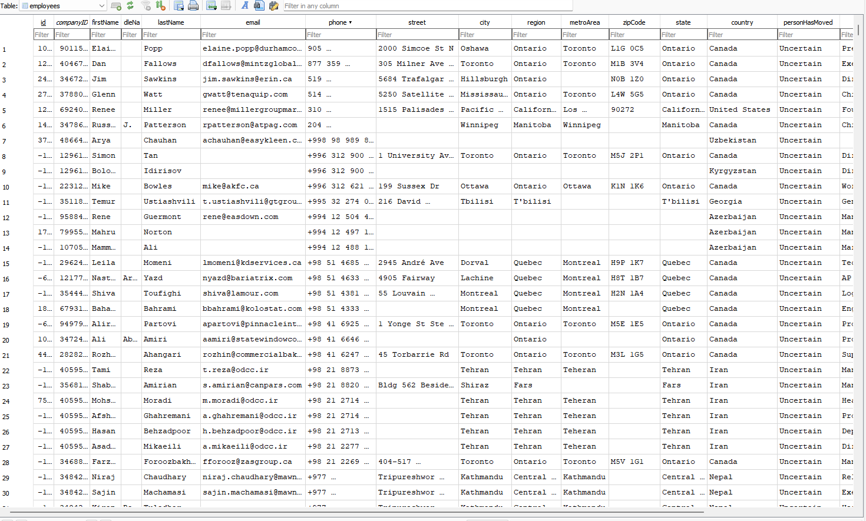Click the delete record icon

coord(226,6)
